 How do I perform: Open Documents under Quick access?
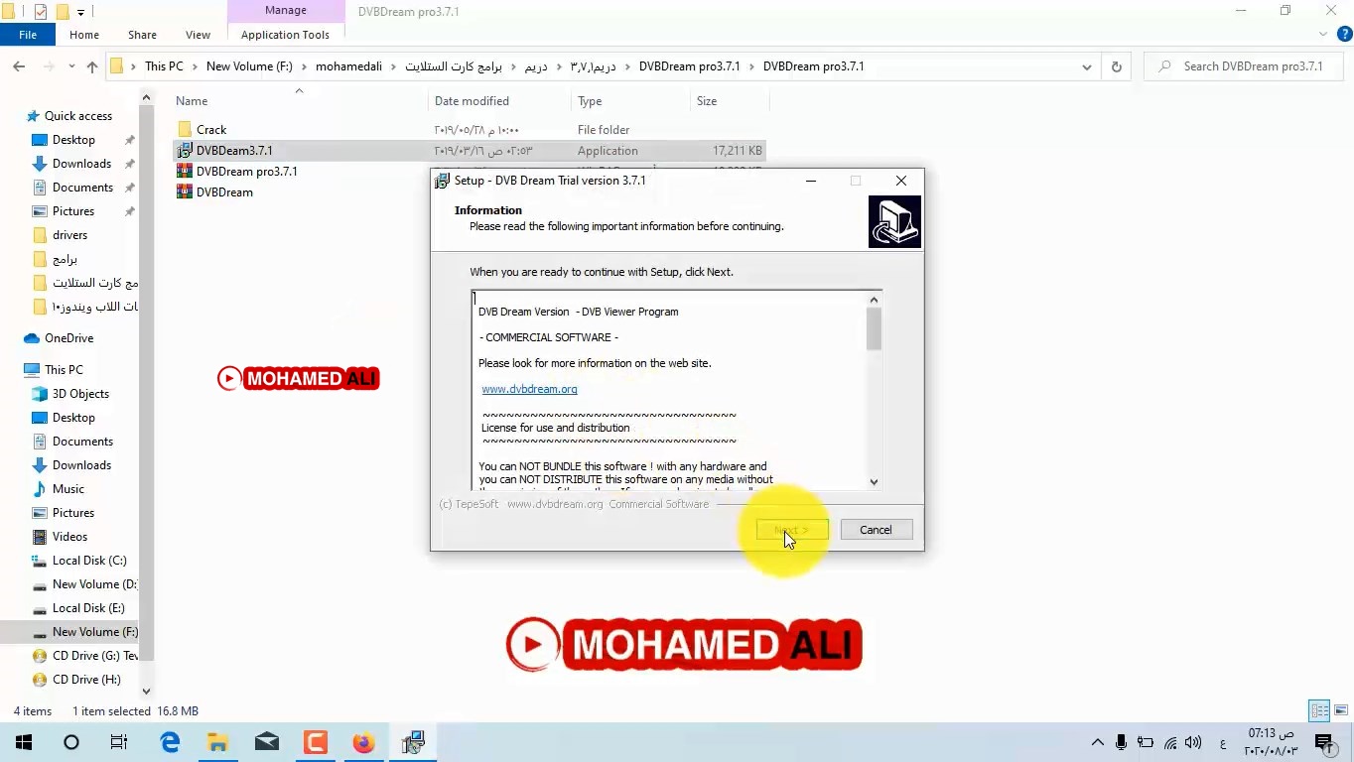pos(82,188)
